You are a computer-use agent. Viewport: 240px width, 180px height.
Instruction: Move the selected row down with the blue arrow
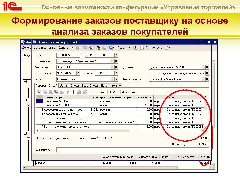(x=73, y=92)
